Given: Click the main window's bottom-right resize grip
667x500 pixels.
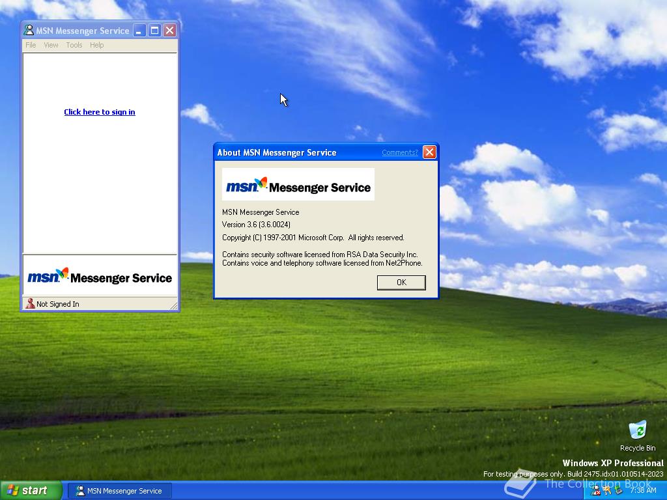Looking at the screenshot, I should pyautogui.click(x=173, y=305).
